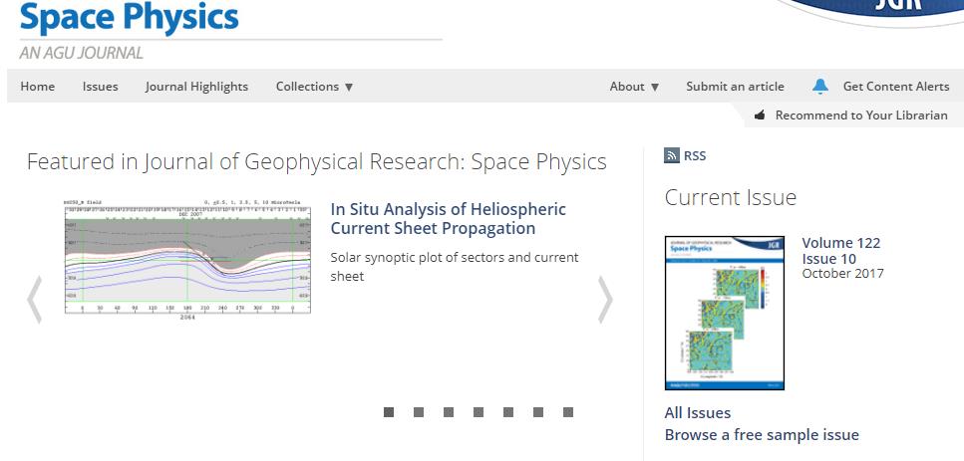Click All Issues link

[x=698, y=413]
